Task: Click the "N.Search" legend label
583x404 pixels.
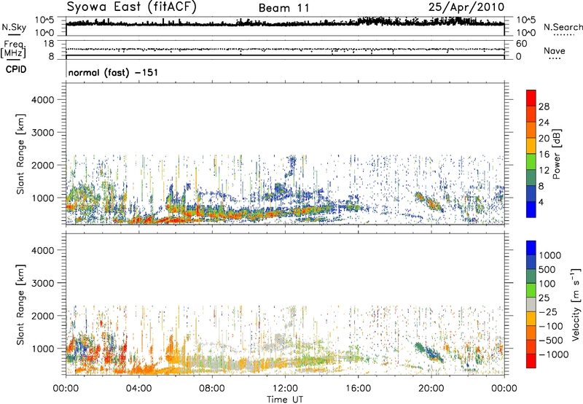Action: (563, 27)
